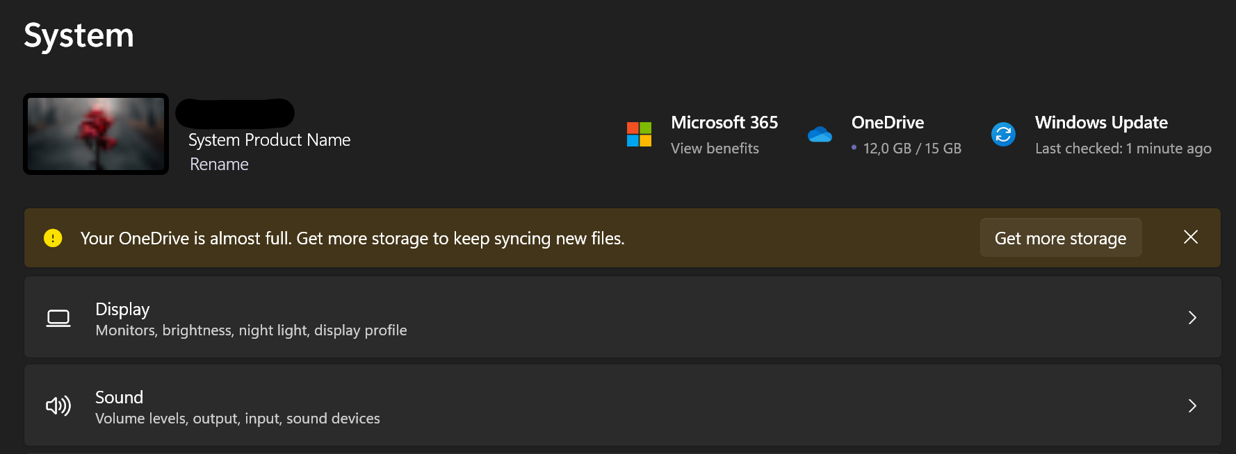
Task: Click the OneDrive heading text
Action: tap(887, 123)
